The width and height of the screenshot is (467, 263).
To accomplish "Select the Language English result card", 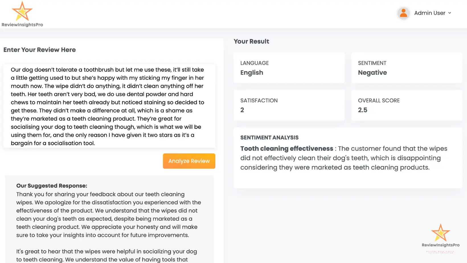I will tap(289, 68).
